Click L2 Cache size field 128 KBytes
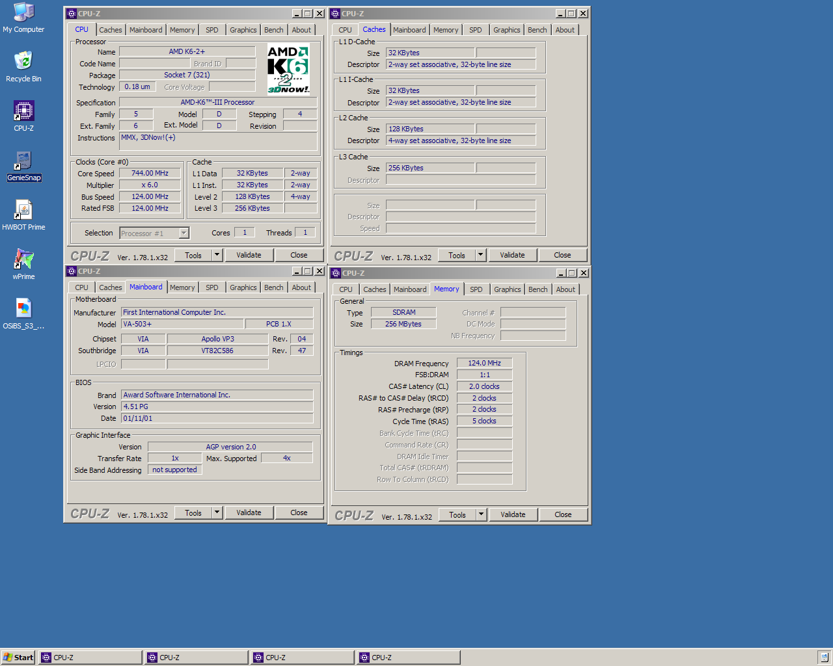This screenshot has width=833, height=666. [430, 129]
